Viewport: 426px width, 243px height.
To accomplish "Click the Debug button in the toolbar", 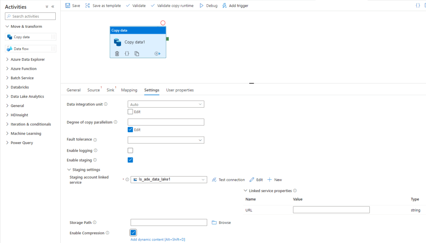I will 208,6.
